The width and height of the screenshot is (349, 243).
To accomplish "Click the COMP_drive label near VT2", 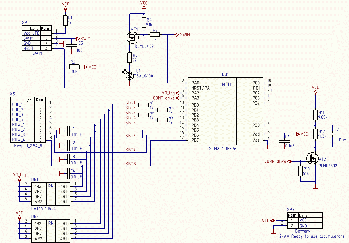I will 275,161.
